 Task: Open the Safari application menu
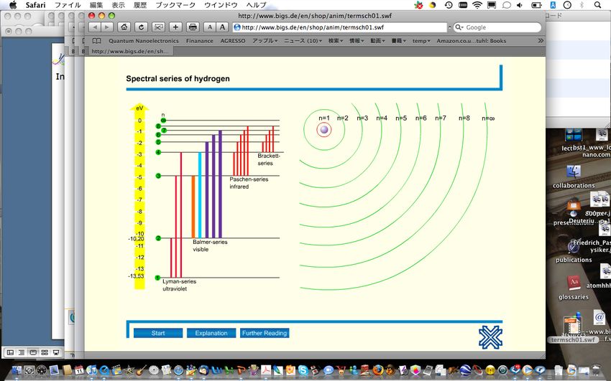[x=35, y=5]
